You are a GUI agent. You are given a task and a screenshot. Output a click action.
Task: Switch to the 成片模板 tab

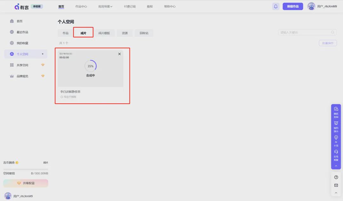click(105, 33)
